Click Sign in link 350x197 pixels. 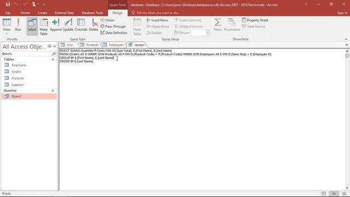342,13
